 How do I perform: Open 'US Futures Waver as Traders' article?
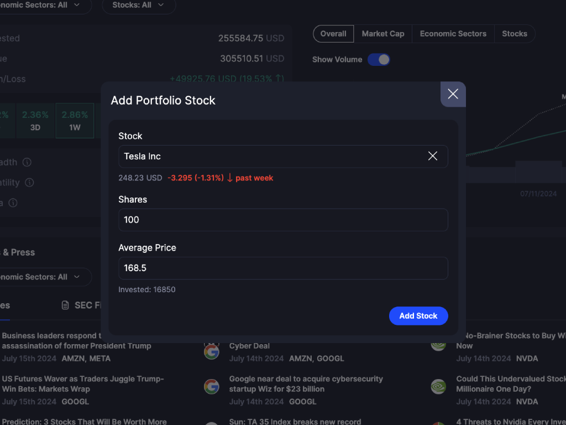(83, 384)
